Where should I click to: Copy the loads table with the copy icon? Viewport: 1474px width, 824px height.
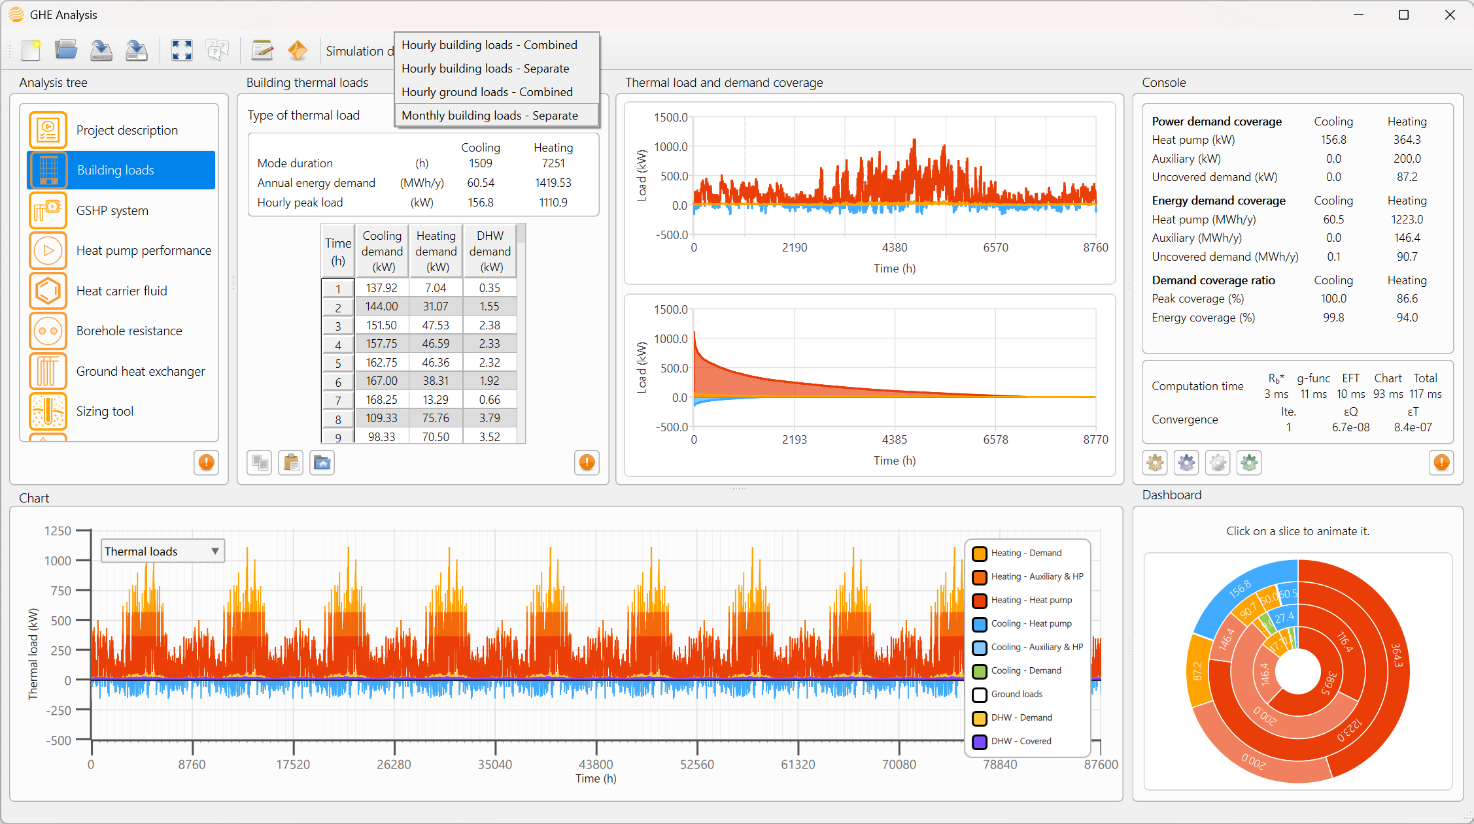[260, 463]
